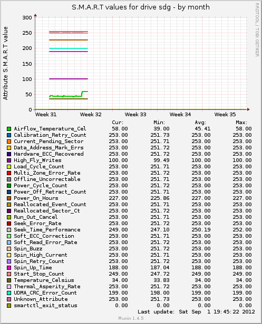Click the graph title for drive sdg

(141, 7)
